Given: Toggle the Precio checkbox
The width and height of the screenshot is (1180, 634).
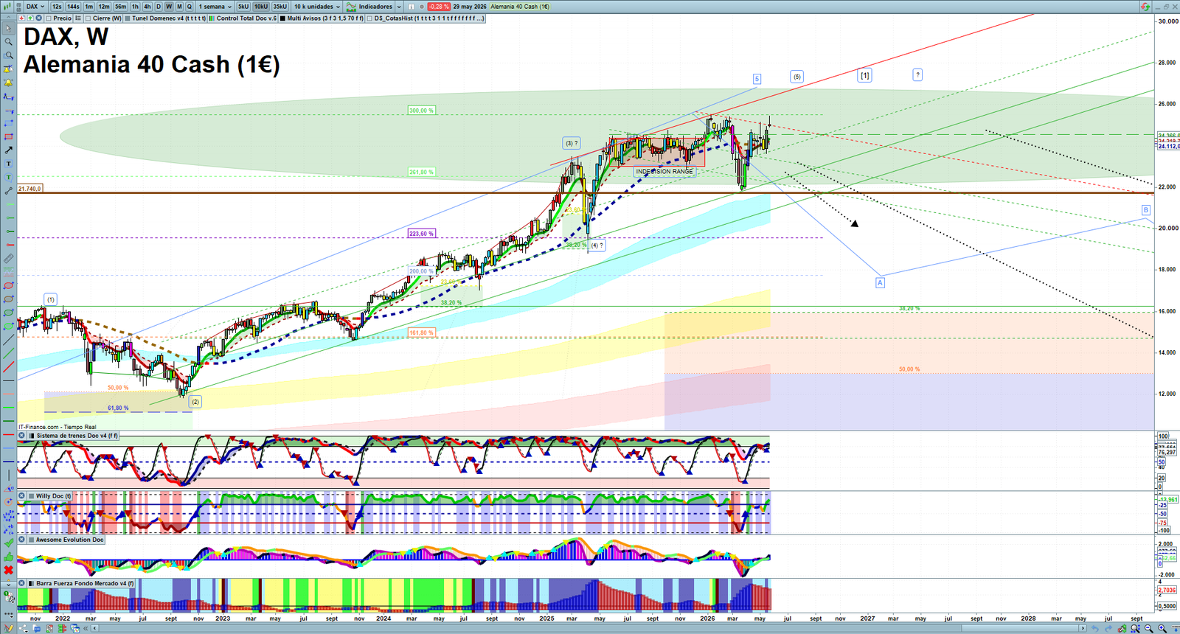Looking at the screenshot, I should 47,18.
